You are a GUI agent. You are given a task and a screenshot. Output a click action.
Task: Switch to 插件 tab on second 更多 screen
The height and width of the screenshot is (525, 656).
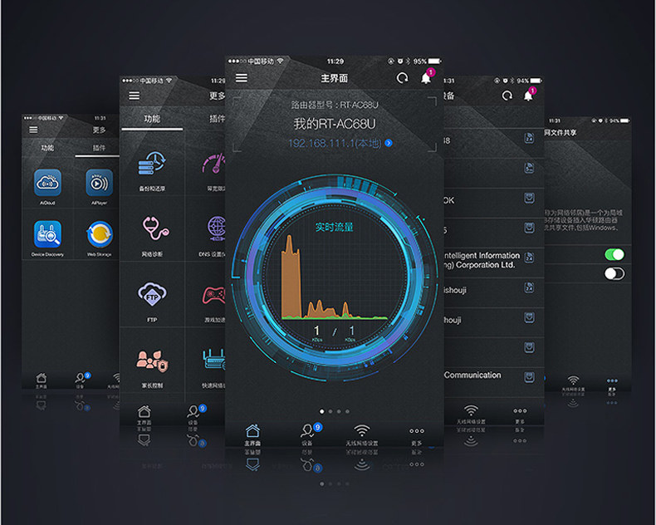tap(217, 119)
